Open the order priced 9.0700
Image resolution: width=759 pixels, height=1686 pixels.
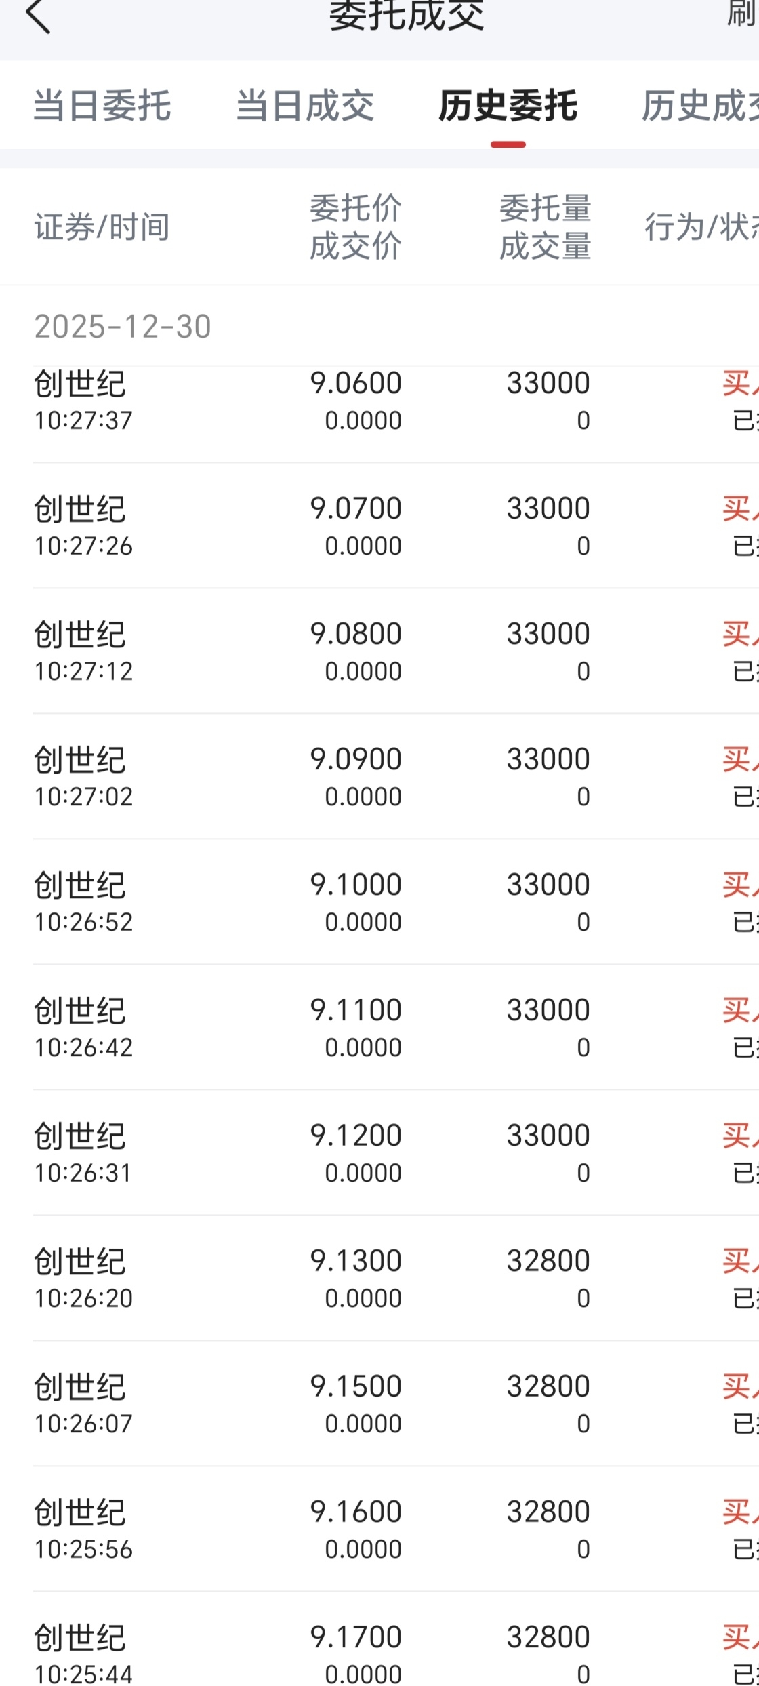point(379,526)
